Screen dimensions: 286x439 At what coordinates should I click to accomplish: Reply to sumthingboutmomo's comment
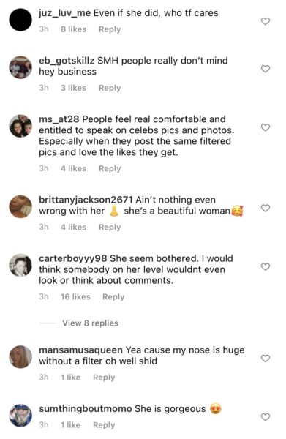[104, 425]
